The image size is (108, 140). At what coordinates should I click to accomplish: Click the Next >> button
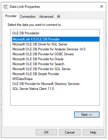point(87,115)
